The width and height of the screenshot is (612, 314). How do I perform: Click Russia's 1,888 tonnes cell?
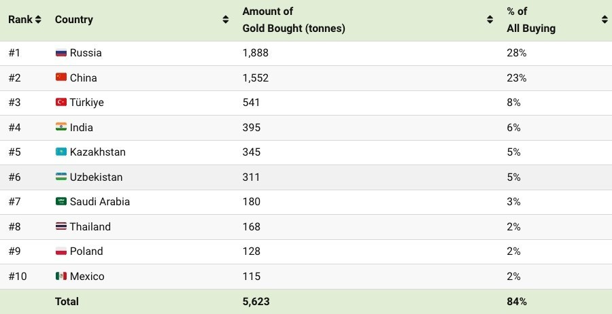click(256, 53)
